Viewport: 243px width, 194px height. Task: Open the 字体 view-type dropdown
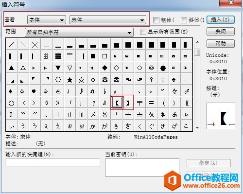pyautogui.click(x=47, y=20)
